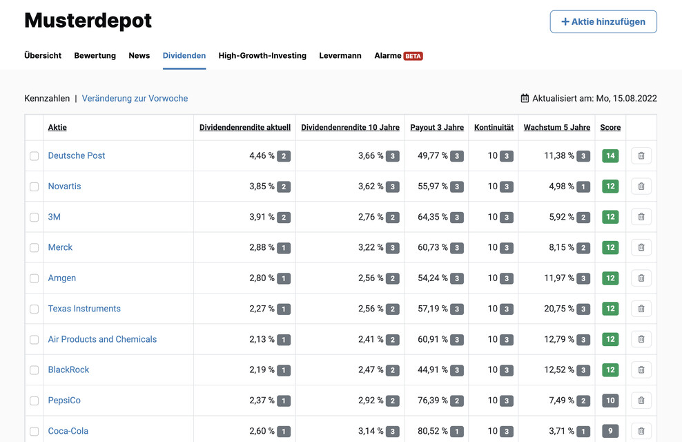This screenshot has height=442, width=682.
Task: Remove 3M using its trash icon
Action: click(x=641, y=217)
